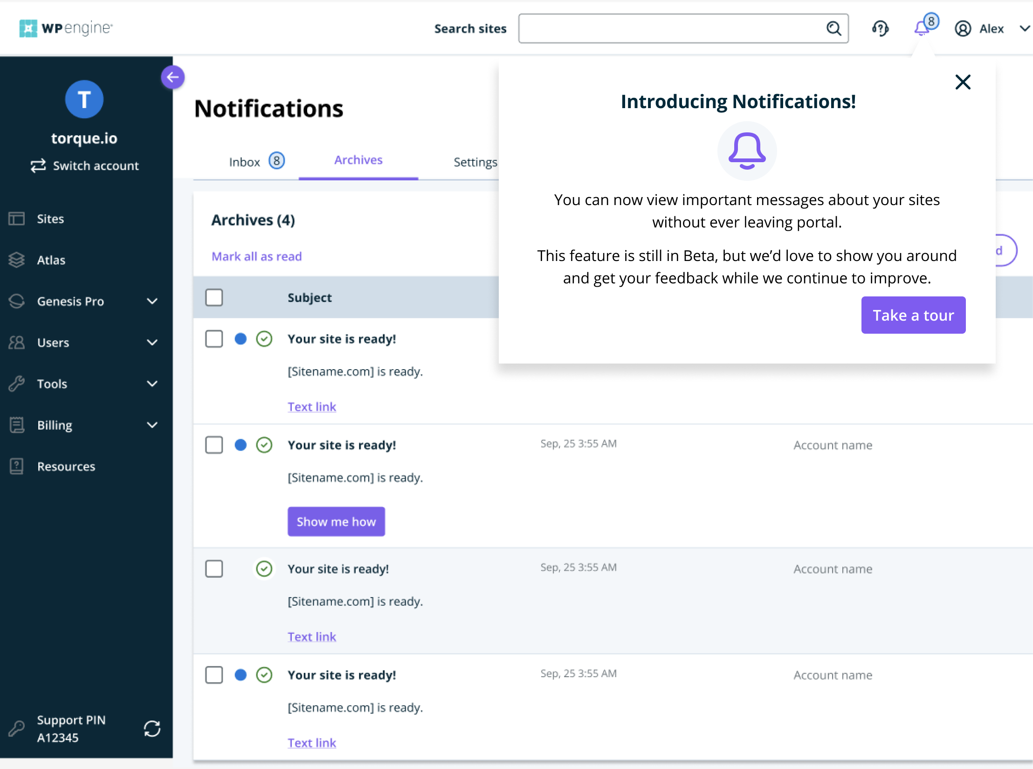Viewport: 1033px width, 769px height.
Task: Toggle the select all notifications checkbox
Action: click(x=214, y=297)
